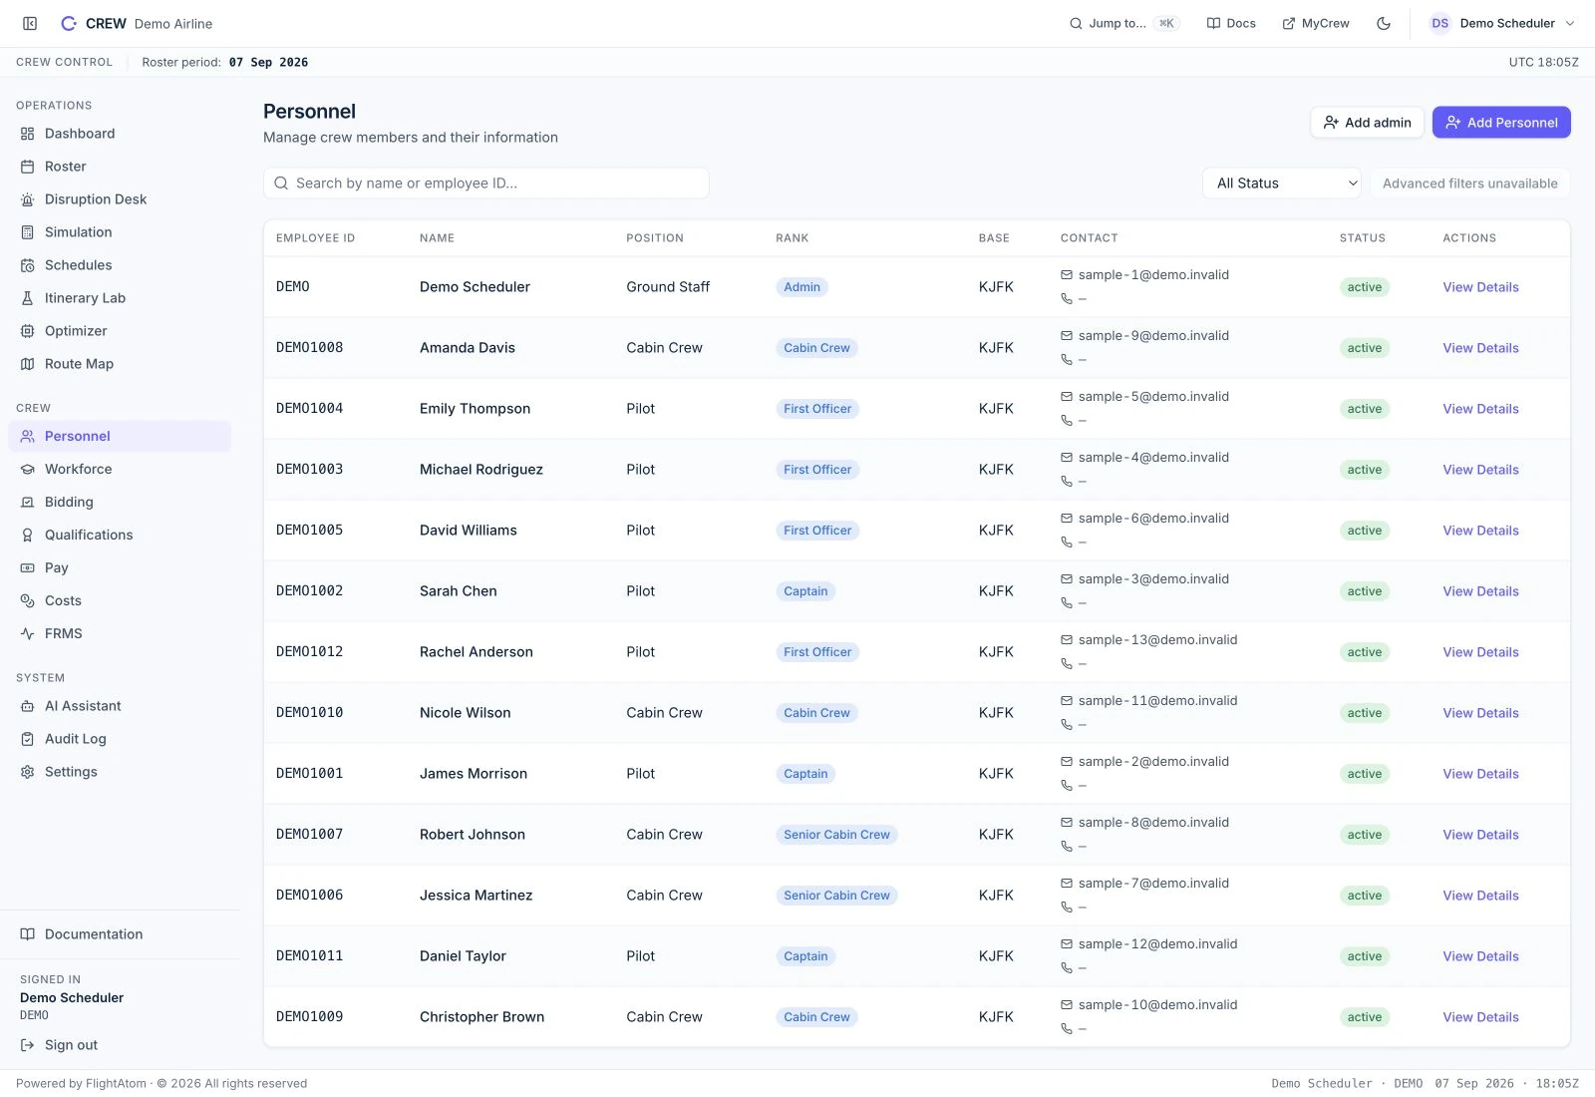Click Senior Cabin Crew badge for Robert Johnson
The height and width of the screenshot is (1097, 1595).
836,835
